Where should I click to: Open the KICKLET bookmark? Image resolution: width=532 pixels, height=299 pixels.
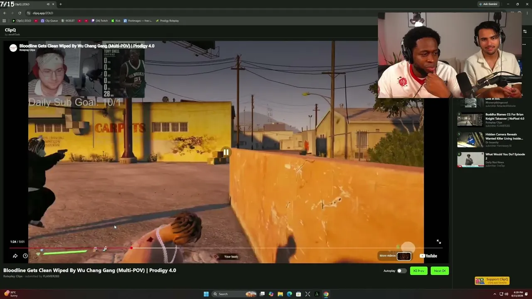68,21
